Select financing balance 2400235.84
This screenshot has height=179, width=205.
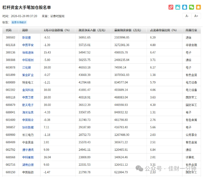tap(122, 60)
